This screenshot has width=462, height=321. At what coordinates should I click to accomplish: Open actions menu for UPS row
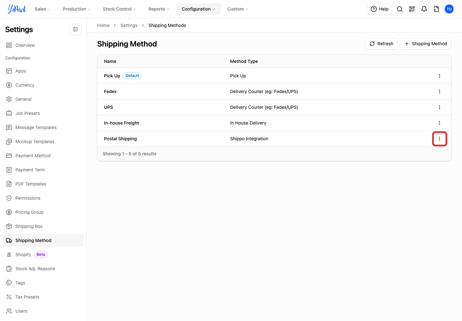(440, 107)
